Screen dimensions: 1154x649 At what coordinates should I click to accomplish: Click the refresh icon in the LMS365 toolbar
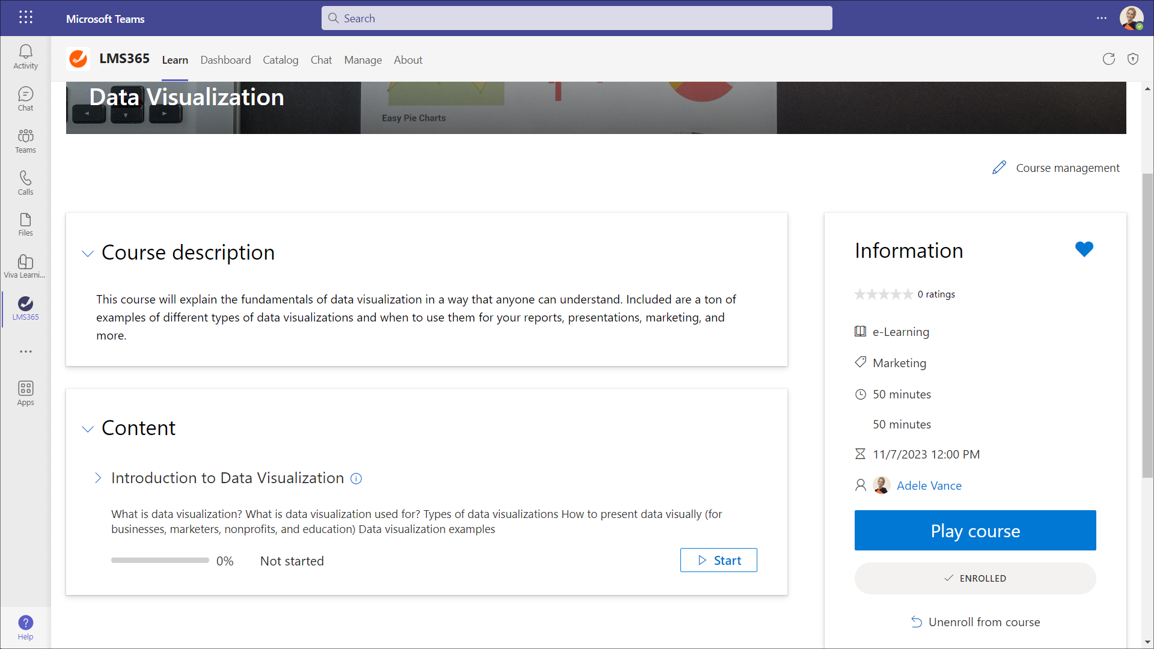(x=1108, y=59)
